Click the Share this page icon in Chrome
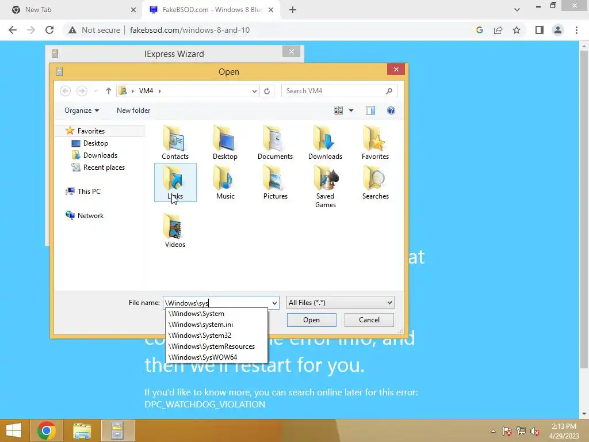 click(x=498, y=30)
